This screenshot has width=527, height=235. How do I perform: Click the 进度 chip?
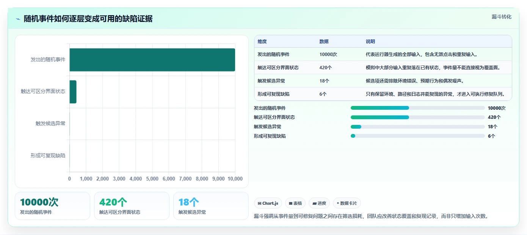tap(319, 203)
